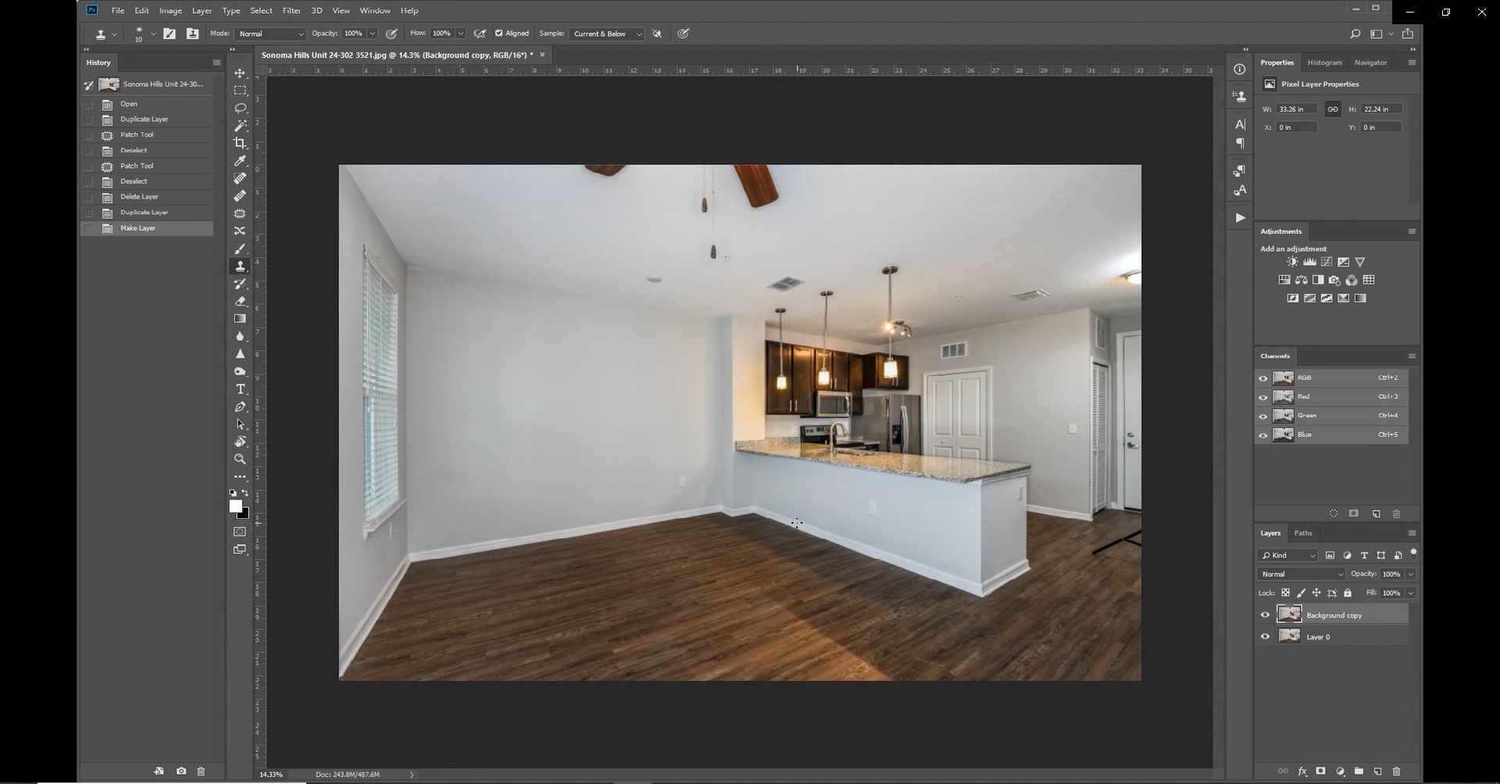
Task: Open layer Fill dropdown arrow
Action: pyautogui.click(x=1410, y=592)
